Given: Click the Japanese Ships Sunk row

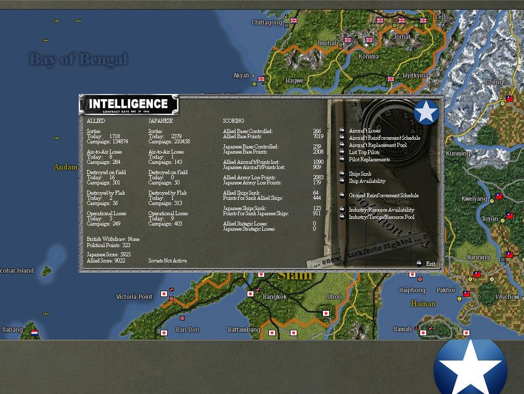Looking at the screenshot, I should click(272, 208).
